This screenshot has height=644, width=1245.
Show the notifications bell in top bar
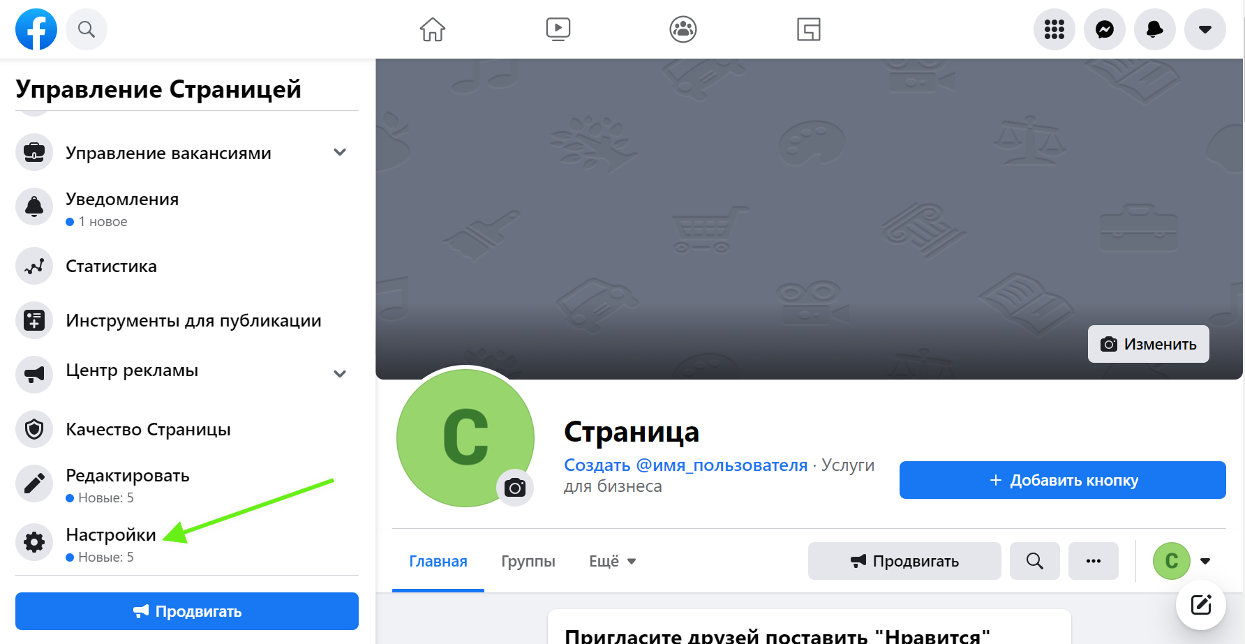point(1155,29)
